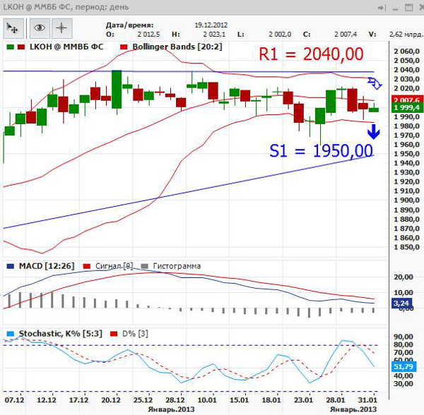
Task: Click the green 1 999,4 price tag
Action: click(407, 108)
